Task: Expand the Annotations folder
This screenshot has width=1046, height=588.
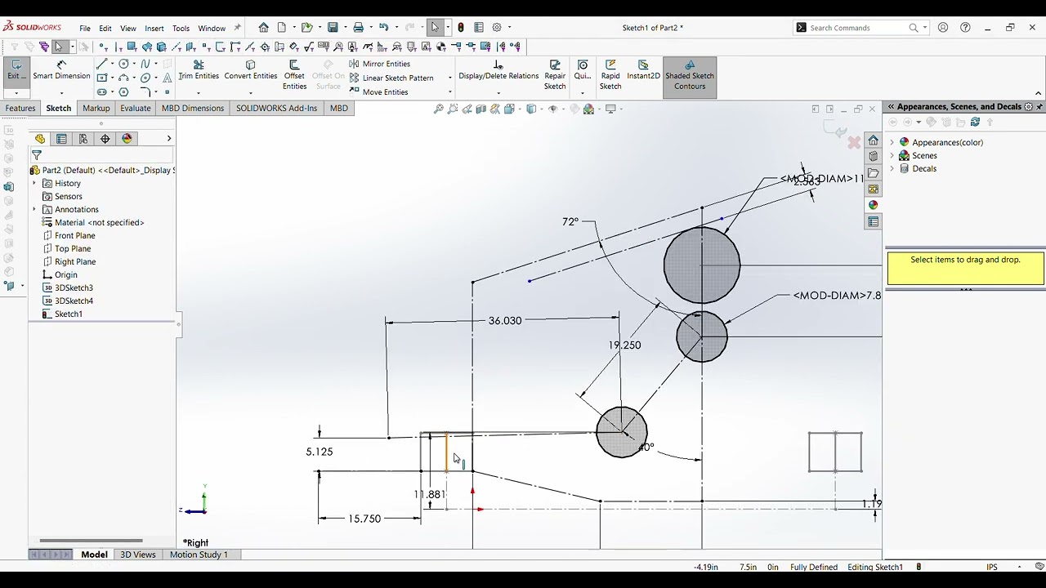Action: pyautogui.click(x=34, y=210)
